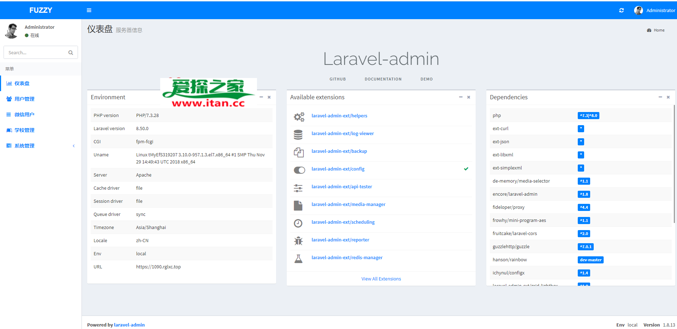Open the 用户管理 menu item
The height and width of the screenshot is (329, 677).
41,99
